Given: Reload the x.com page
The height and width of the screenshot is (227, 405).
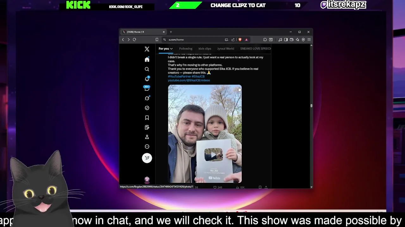Looking at the screenshot, I should point(134,40).
